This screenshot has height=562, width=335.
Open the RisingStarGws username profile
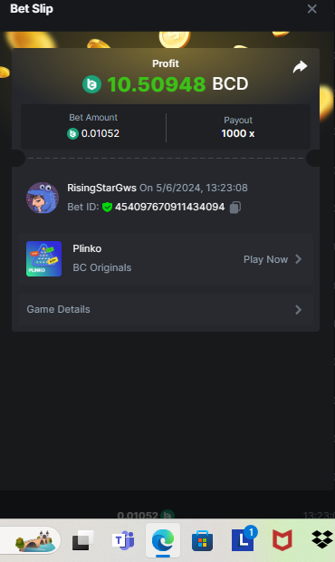click(x=101, y=188)
